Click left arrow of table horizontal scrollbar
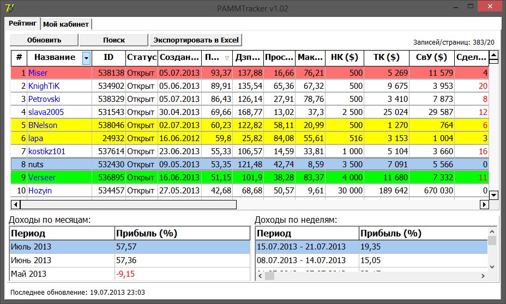This screenshot has height=304, width=506. [x=15, y=204]
